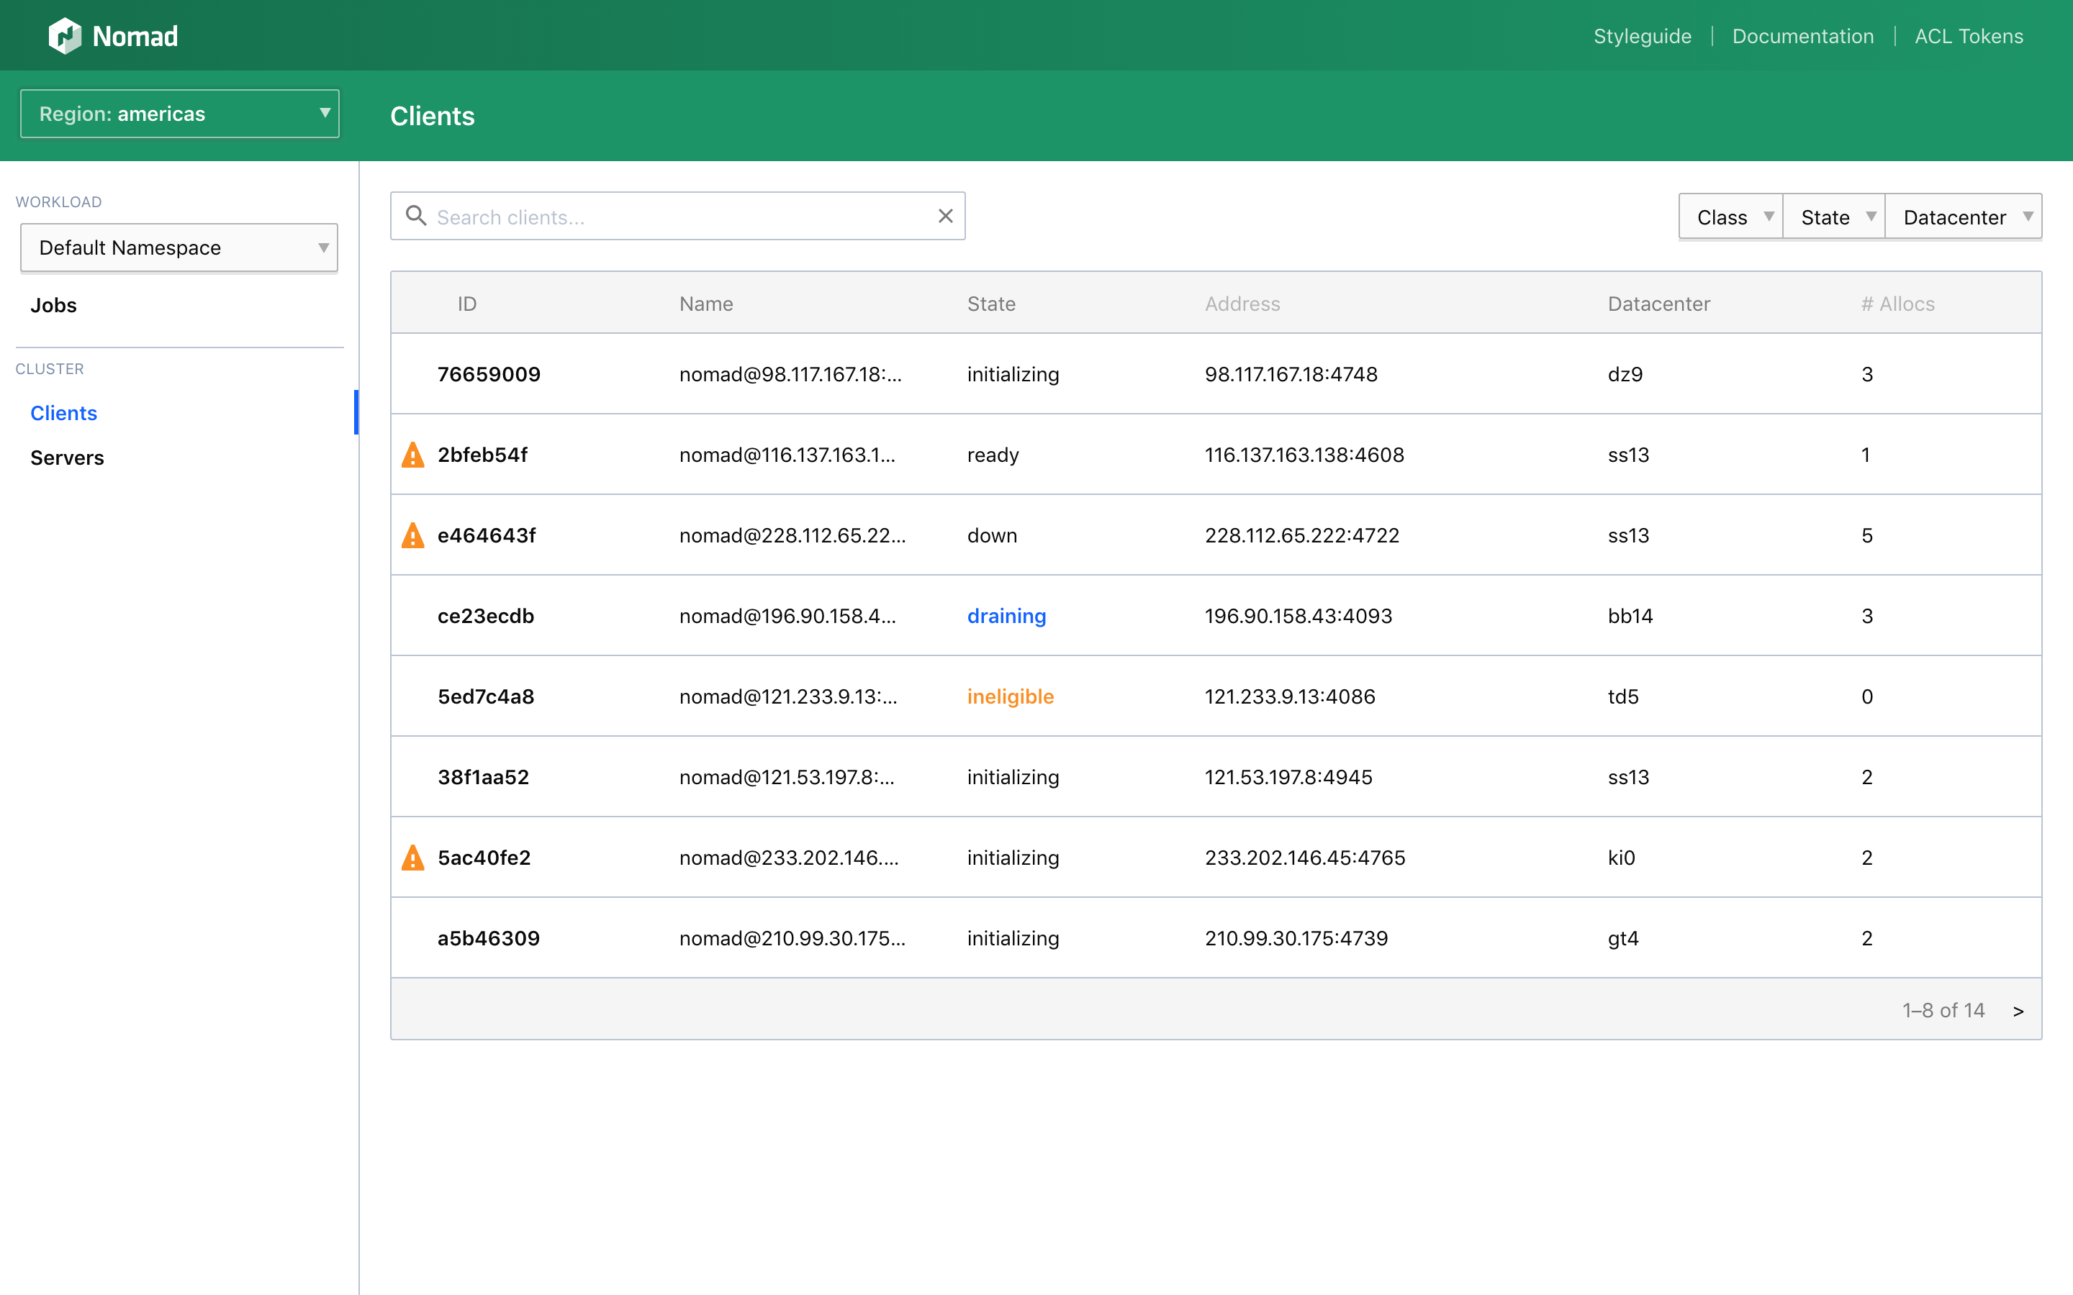Open client 38f1aa52
The height and width of the screenshot is (1295, 2073).
pyautogui.click(x=483, y=777)
